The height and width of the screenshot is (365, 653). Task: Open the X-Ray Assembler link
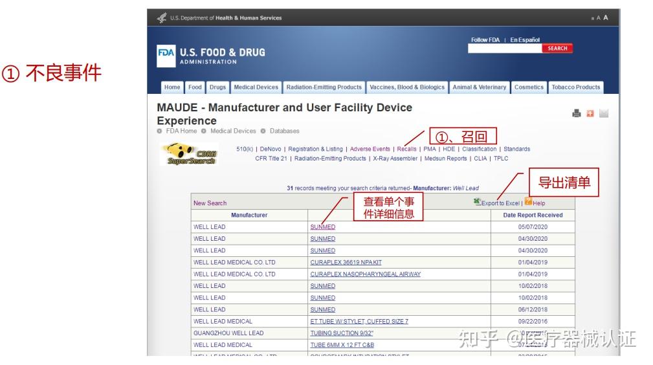(395, 159)
